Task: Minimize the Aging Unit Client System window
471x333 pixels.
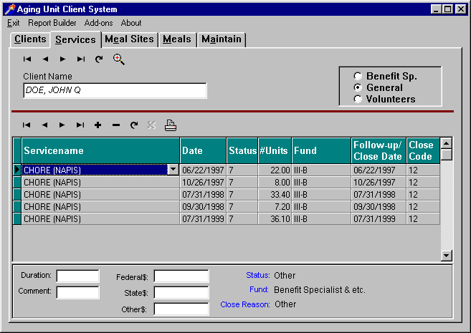Action: tap(436, 9)
